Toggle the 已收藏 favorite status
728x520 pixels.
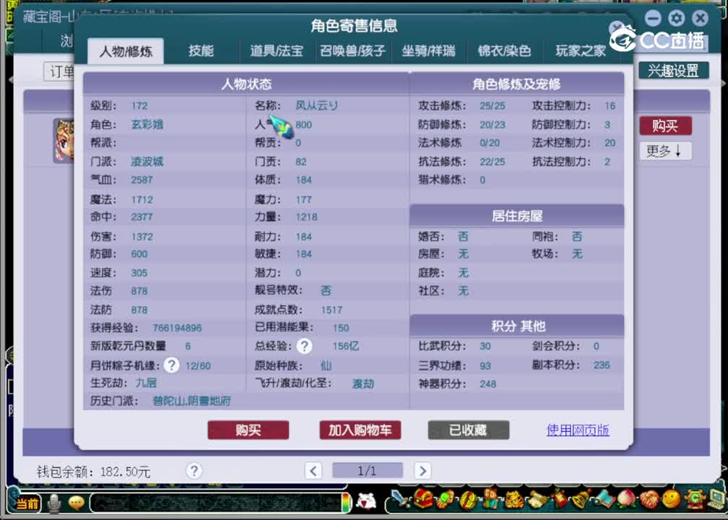468,430
